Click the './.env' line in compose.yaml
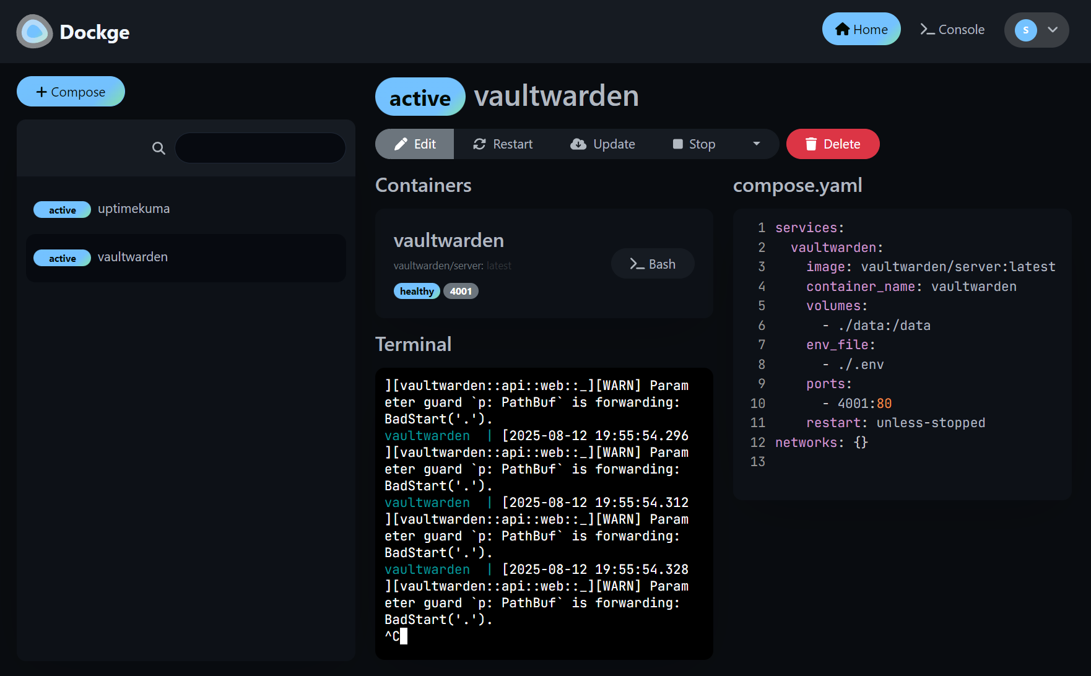Screen dimensions: 1091x676 point(853,365)
